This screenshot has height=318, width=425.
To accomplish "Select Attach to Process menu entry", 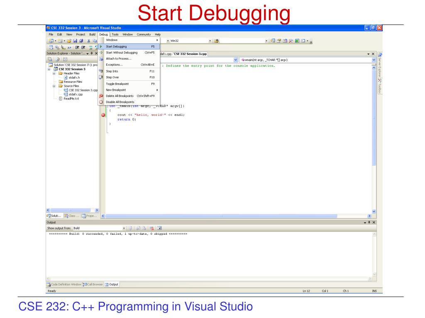I will pyautogui.click(x=129, y=59).
